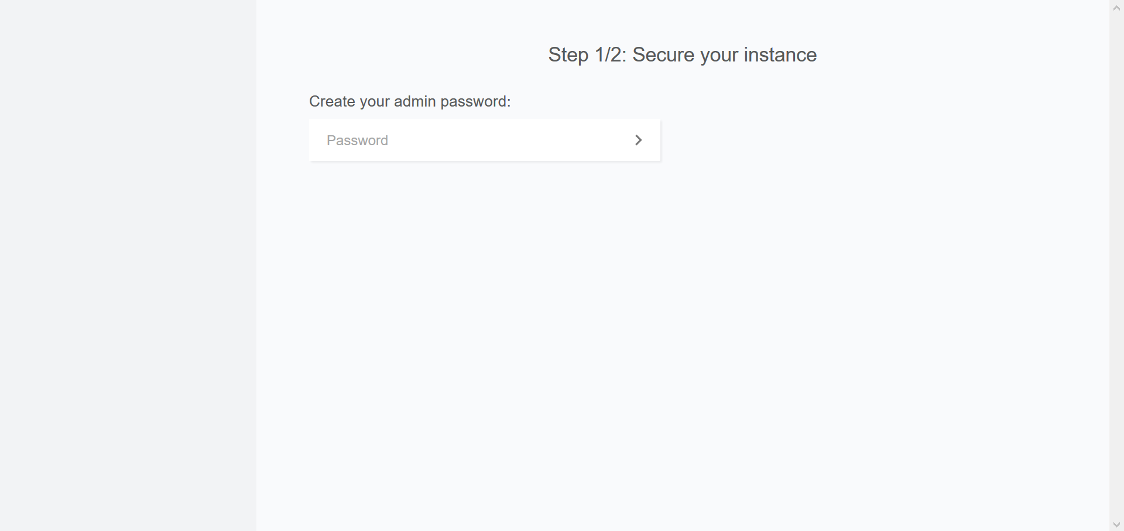Submit password using the right arrow icon

click(x=638, y=140)
